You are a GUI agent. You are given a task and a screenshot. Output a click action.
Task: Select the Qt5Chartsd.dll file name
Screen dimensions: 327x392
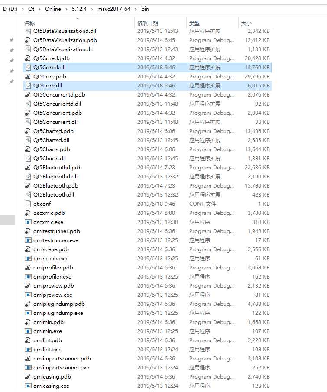coord(51,140)
